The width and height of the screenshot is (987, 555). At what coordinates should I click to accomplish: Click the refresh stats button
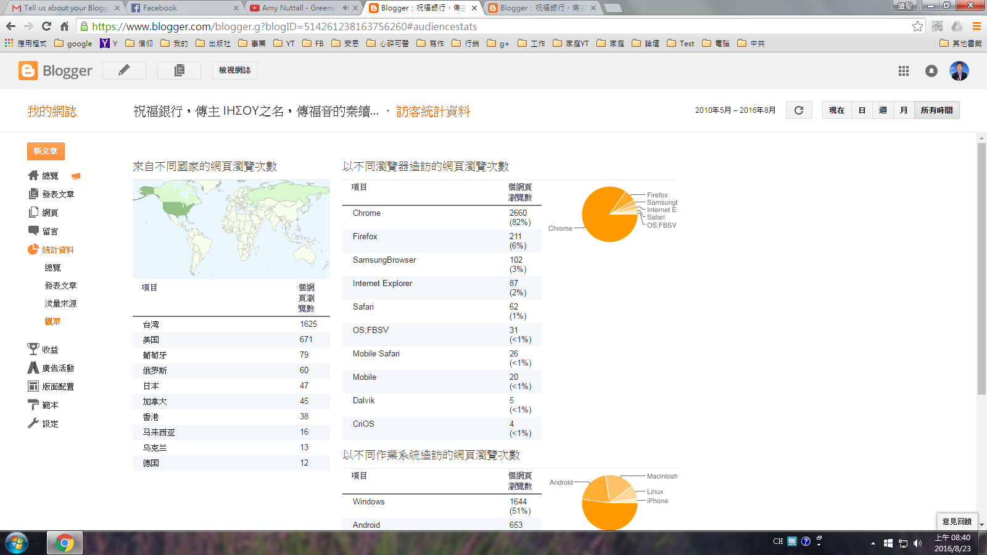pyautogui.click(x=799, y=110)
